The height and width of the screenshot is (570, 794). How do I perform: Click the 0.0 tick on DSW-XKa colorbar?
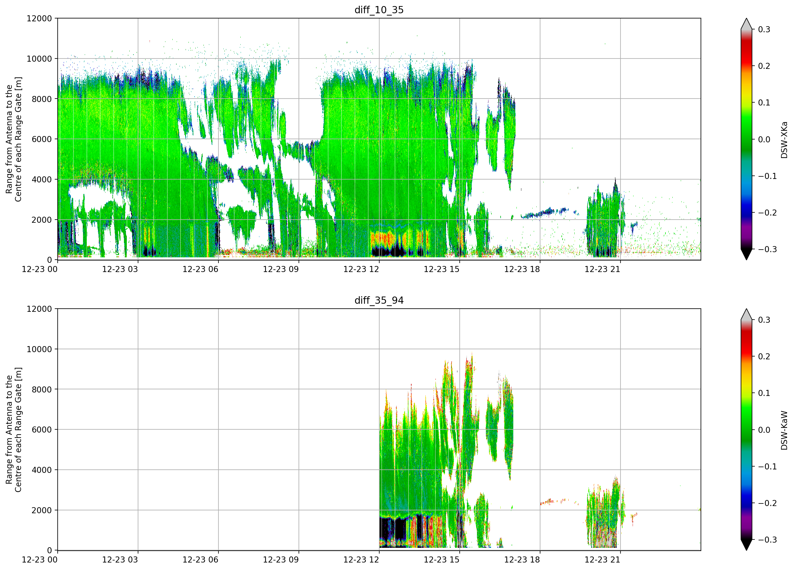(764, 139)
